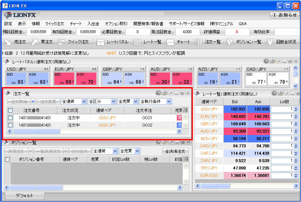Click the 注文一覧 horizontal scrollbar thumb
The height and width of the screenshot is (202, 301).
[36, 131]
